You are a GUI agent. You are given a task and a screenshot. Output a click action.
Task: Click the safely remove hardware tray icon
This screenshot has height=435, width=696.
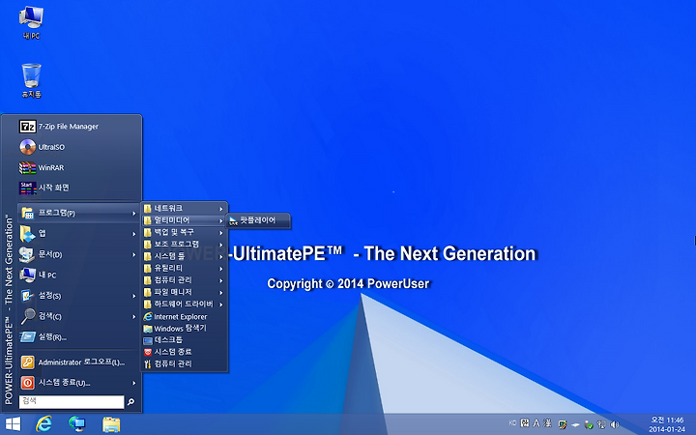pos(589,425)
